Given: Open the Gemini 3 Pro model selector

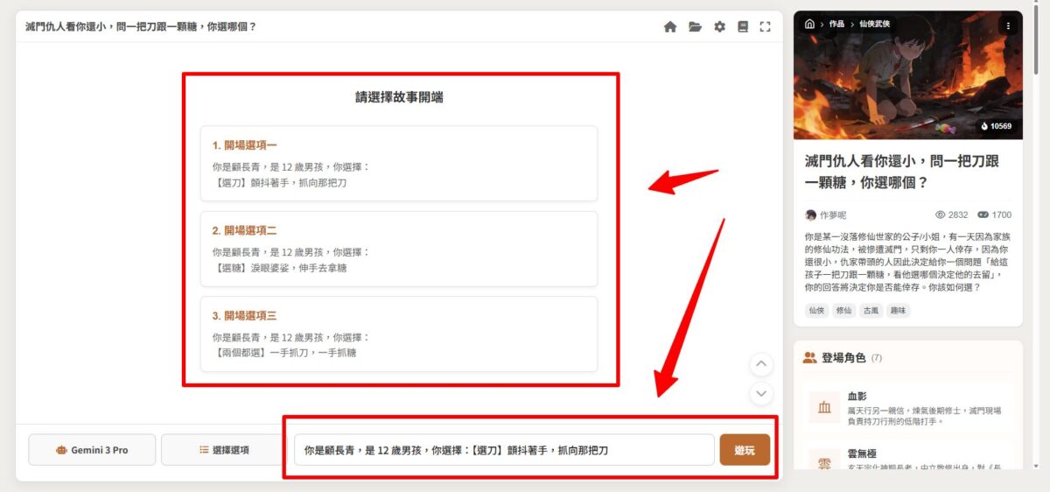Looking at the screenshot, I should tap(92, 450).
